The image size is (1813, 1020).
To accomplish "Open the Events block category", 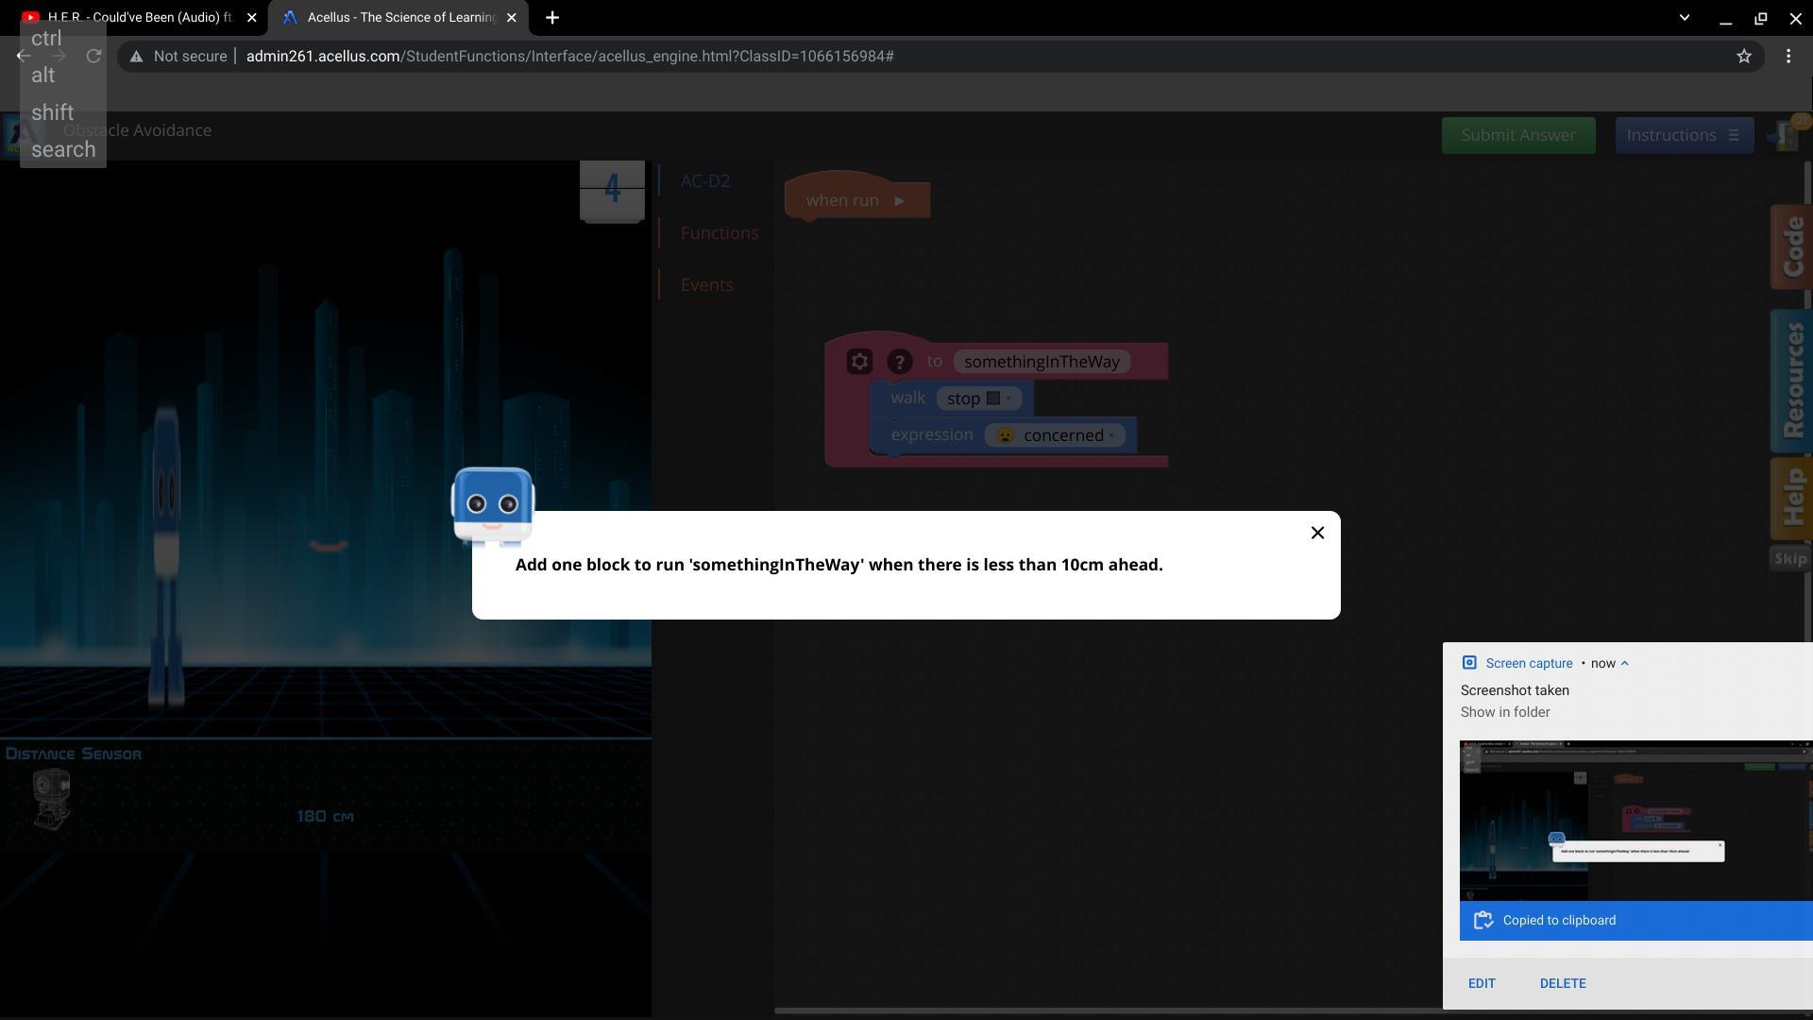I will tap(706, 285).
